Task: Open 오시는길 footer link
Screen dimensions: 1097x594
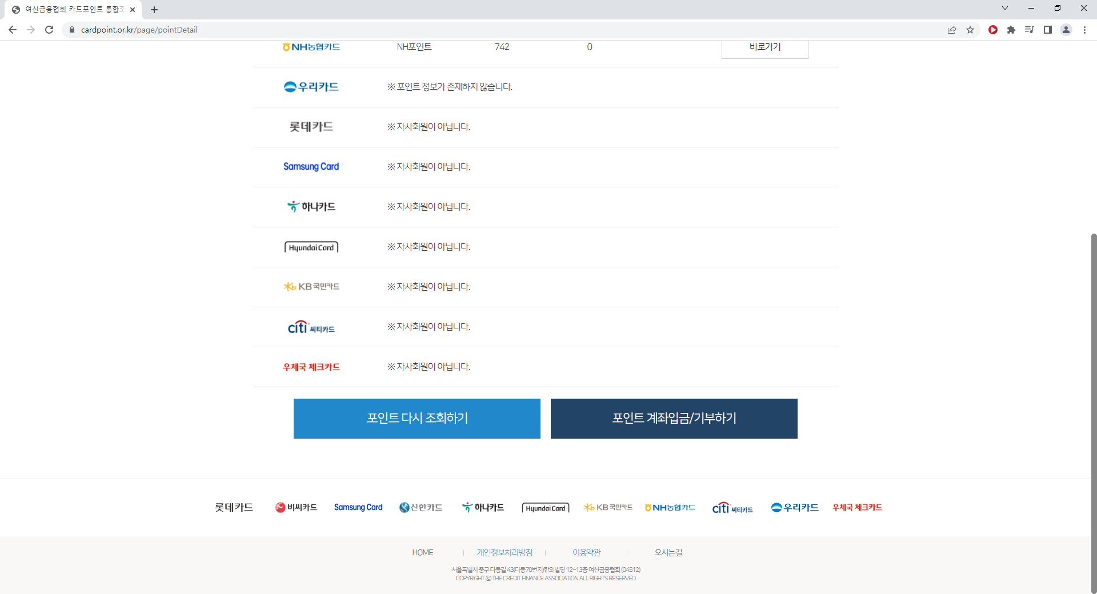Action: pyautogui.click(x=668, y=552)
